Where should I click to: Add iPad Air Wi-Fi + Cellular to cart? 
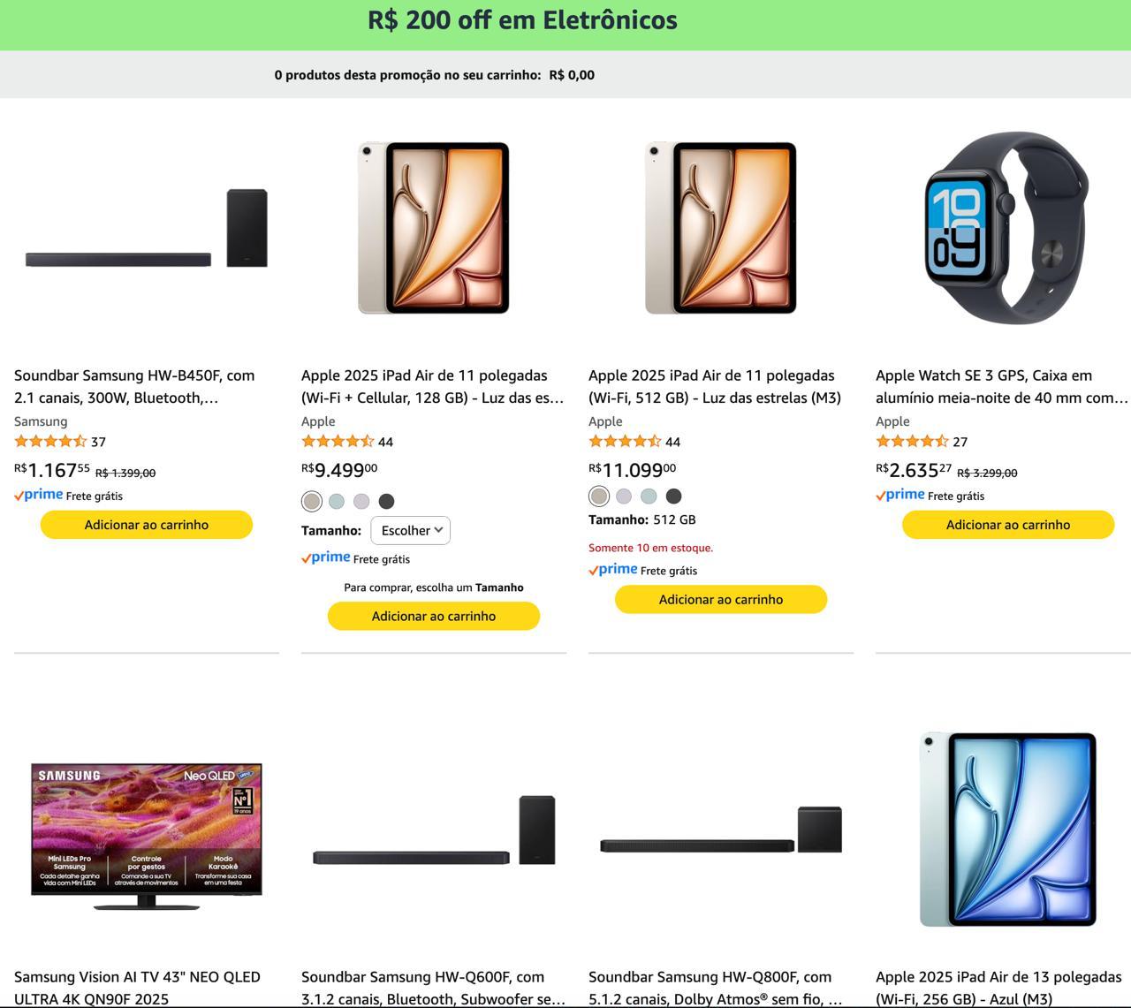tap(434, 616)
